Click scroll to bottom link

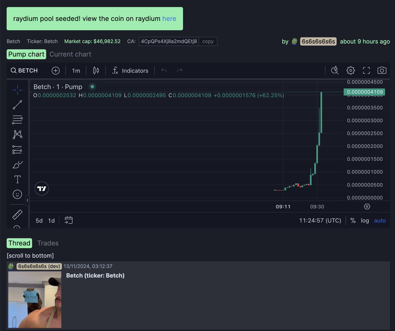[30, 256]
